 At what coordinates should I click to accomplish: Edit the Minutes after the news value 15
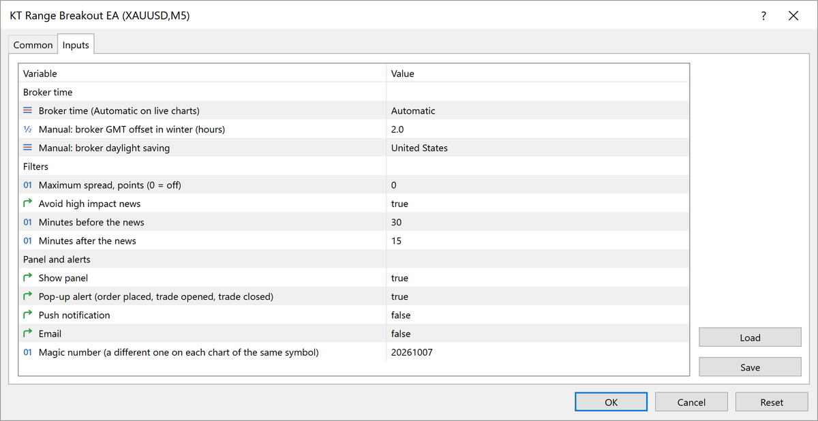pyautogui.click(x=538, y=240)
